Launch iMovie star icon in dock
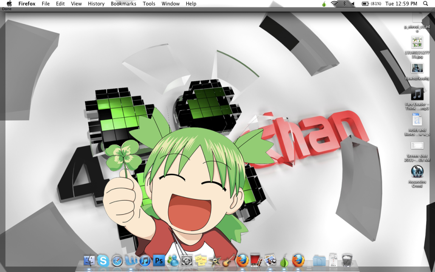This screenshot has height=272, width=435. 215,261
